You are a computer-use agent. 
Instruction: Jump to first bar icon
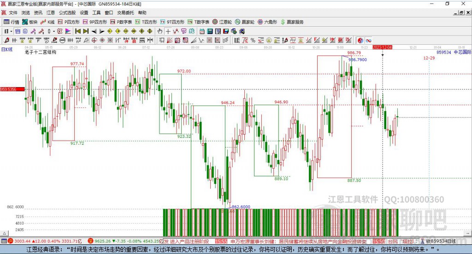pos(77,31)
